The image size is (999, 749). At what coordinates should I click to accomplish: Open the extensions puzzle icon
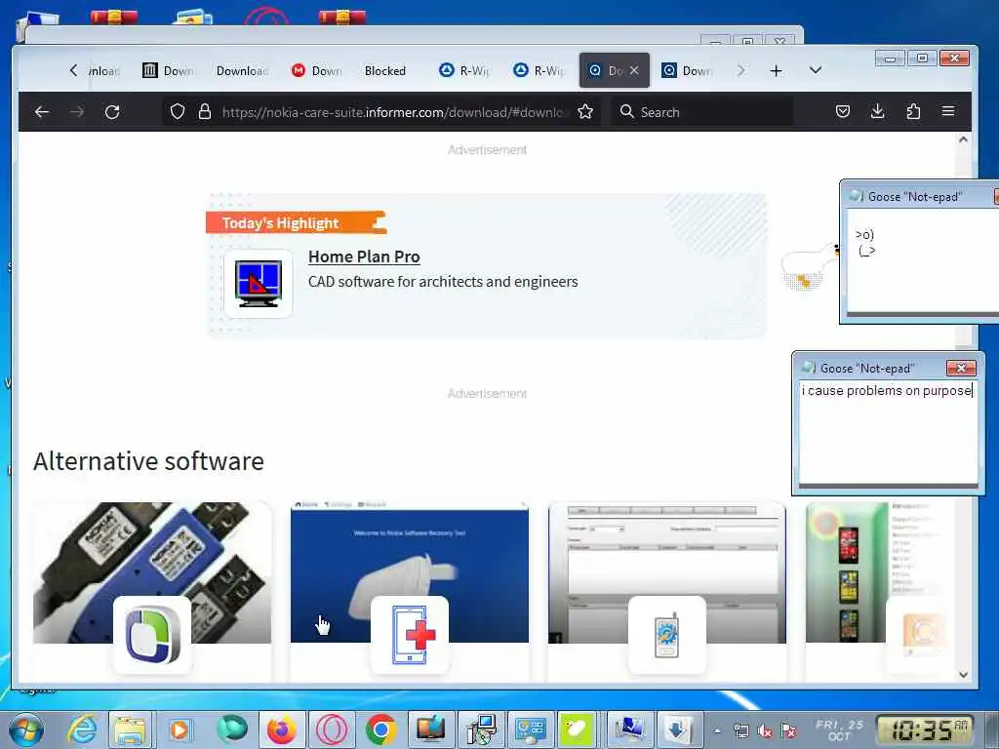(913, 112)
